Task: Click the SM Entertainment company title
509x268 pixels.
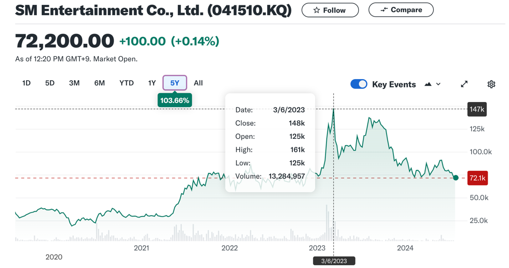Action: [153, 10]
